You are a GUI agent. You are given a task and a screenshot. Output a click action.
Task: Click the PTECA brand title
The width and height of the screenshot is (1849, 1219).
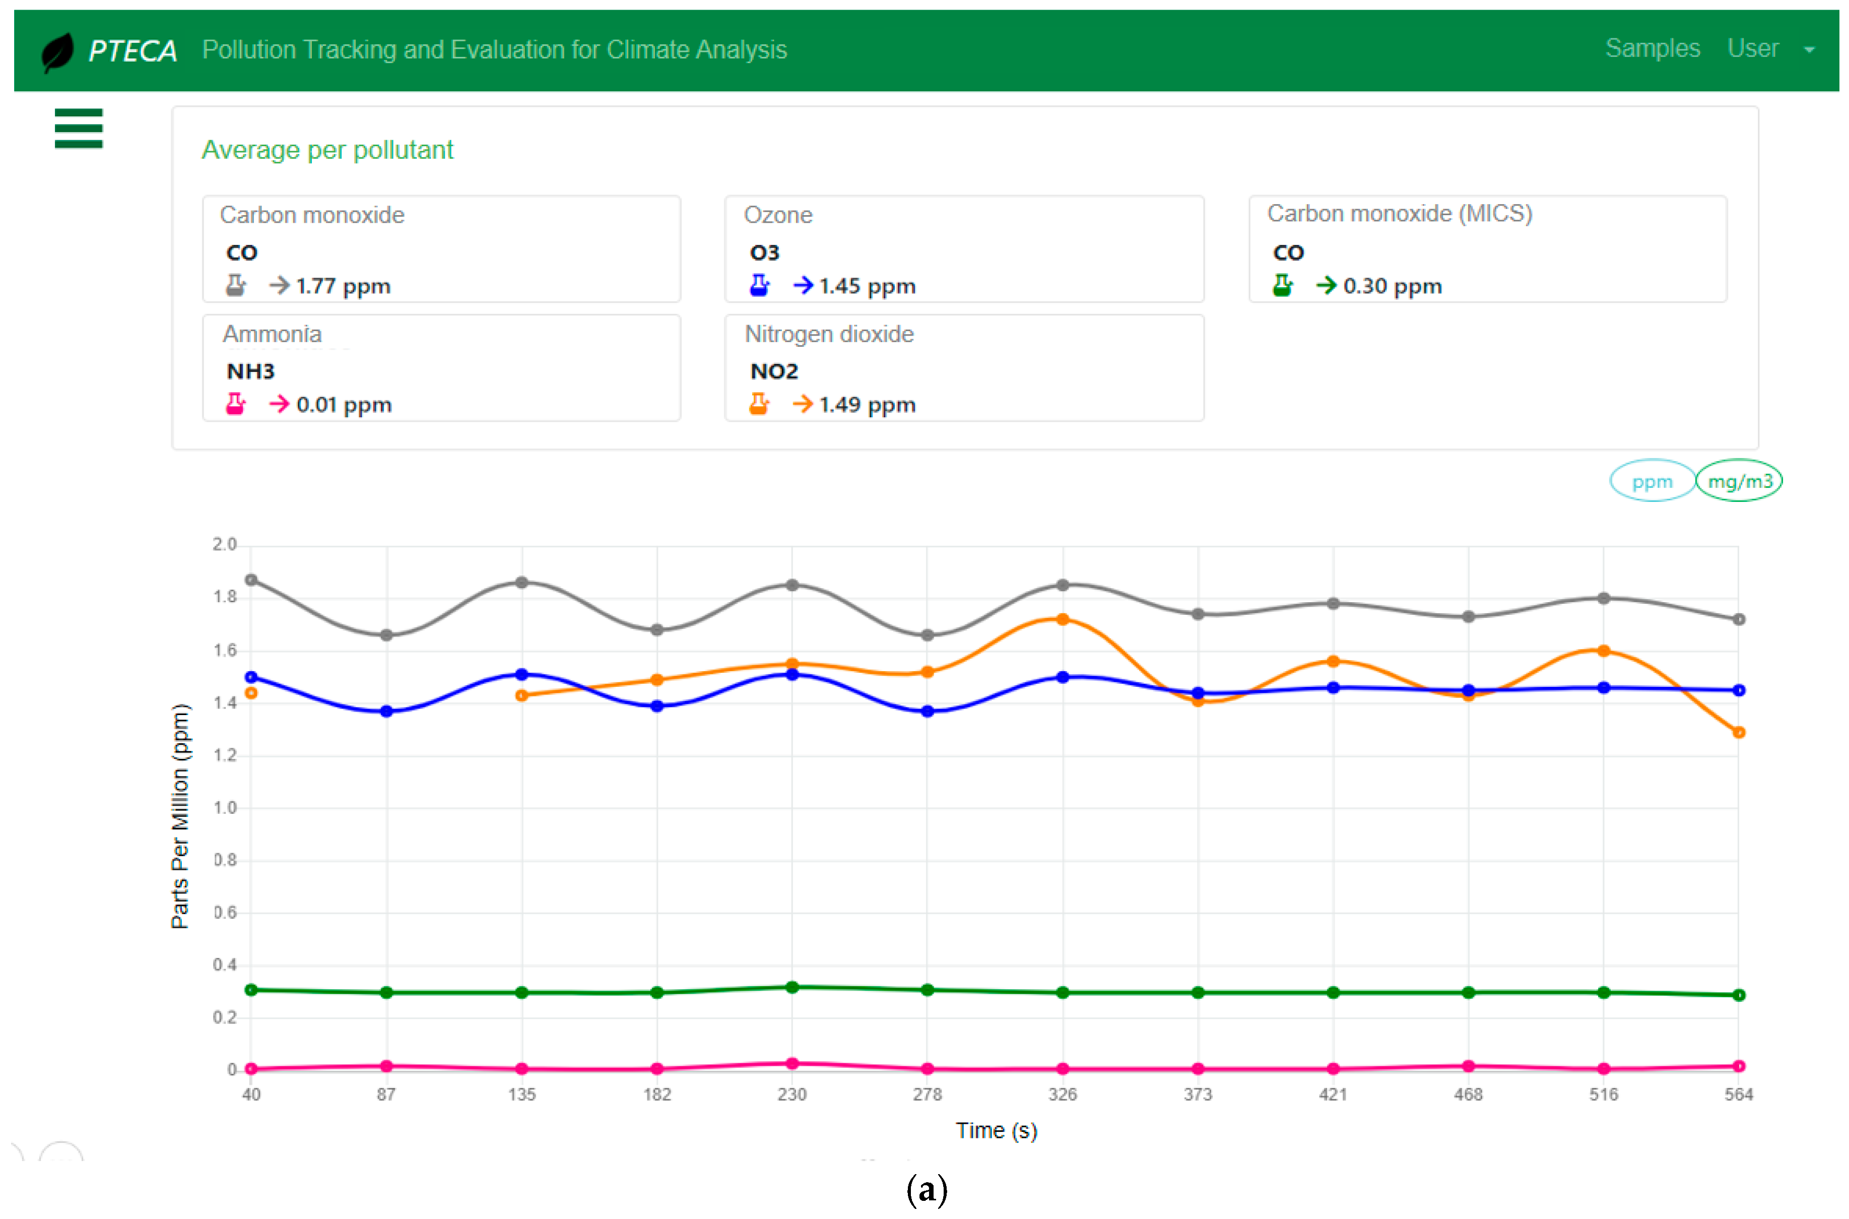(x=132, y=51)
